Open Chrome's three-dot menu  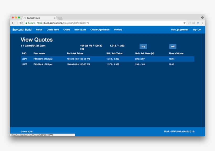click(202, 23)
